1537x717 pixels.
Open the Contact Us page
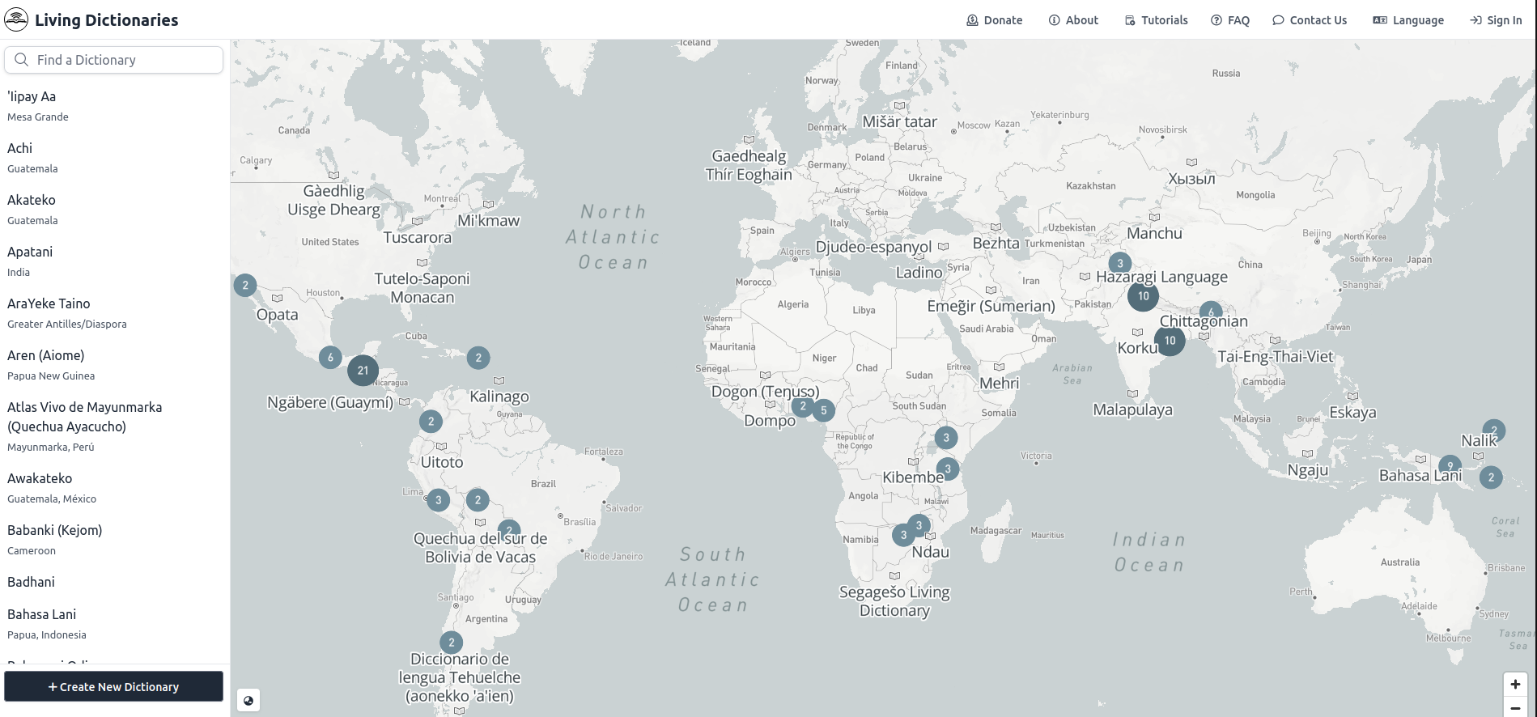1310,20
